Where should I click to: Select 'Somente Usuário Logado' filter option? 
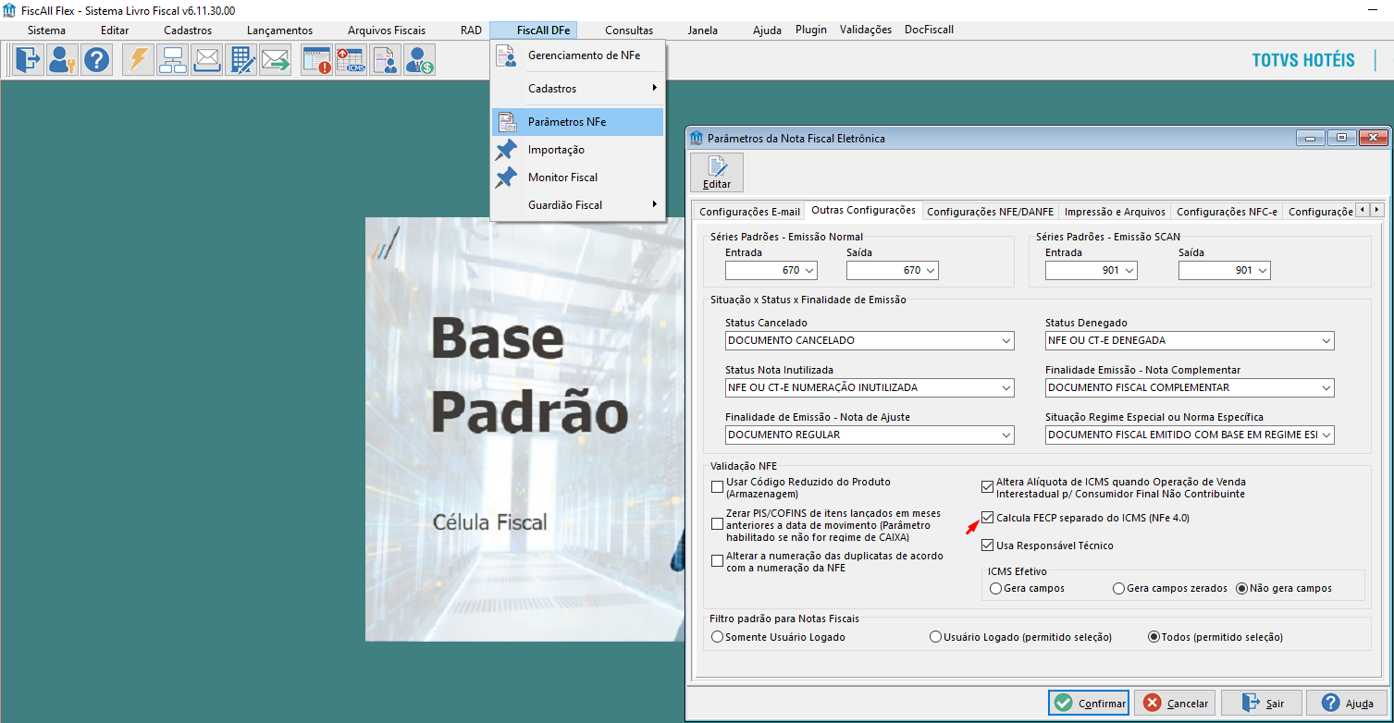point(717,637)
